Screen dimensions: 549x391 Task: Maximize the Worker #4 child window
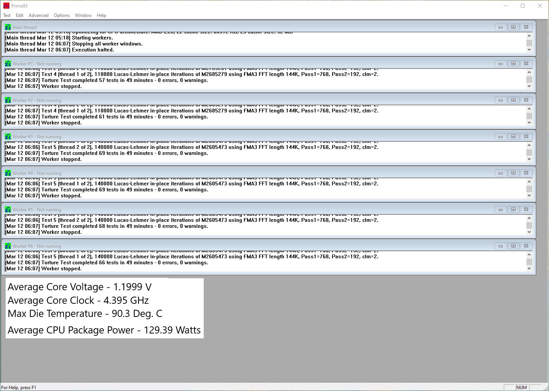point(513,173)
